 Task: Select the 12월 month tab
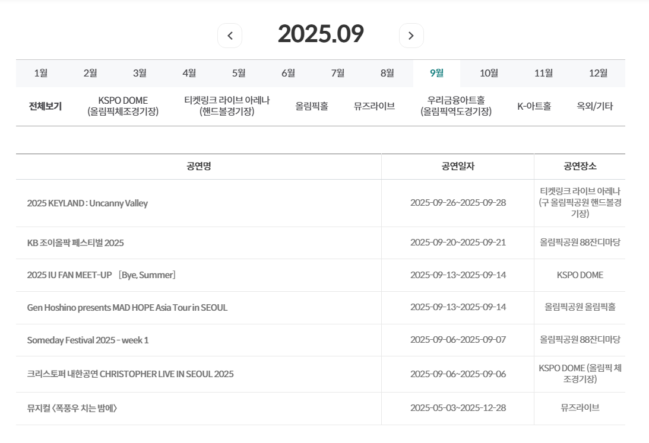point(598,73)
